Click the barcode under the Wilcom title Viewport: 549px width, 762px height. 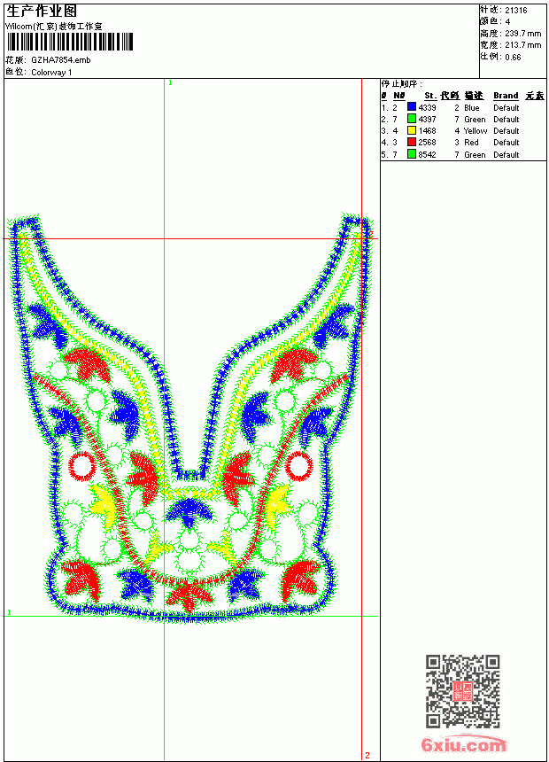69,42
